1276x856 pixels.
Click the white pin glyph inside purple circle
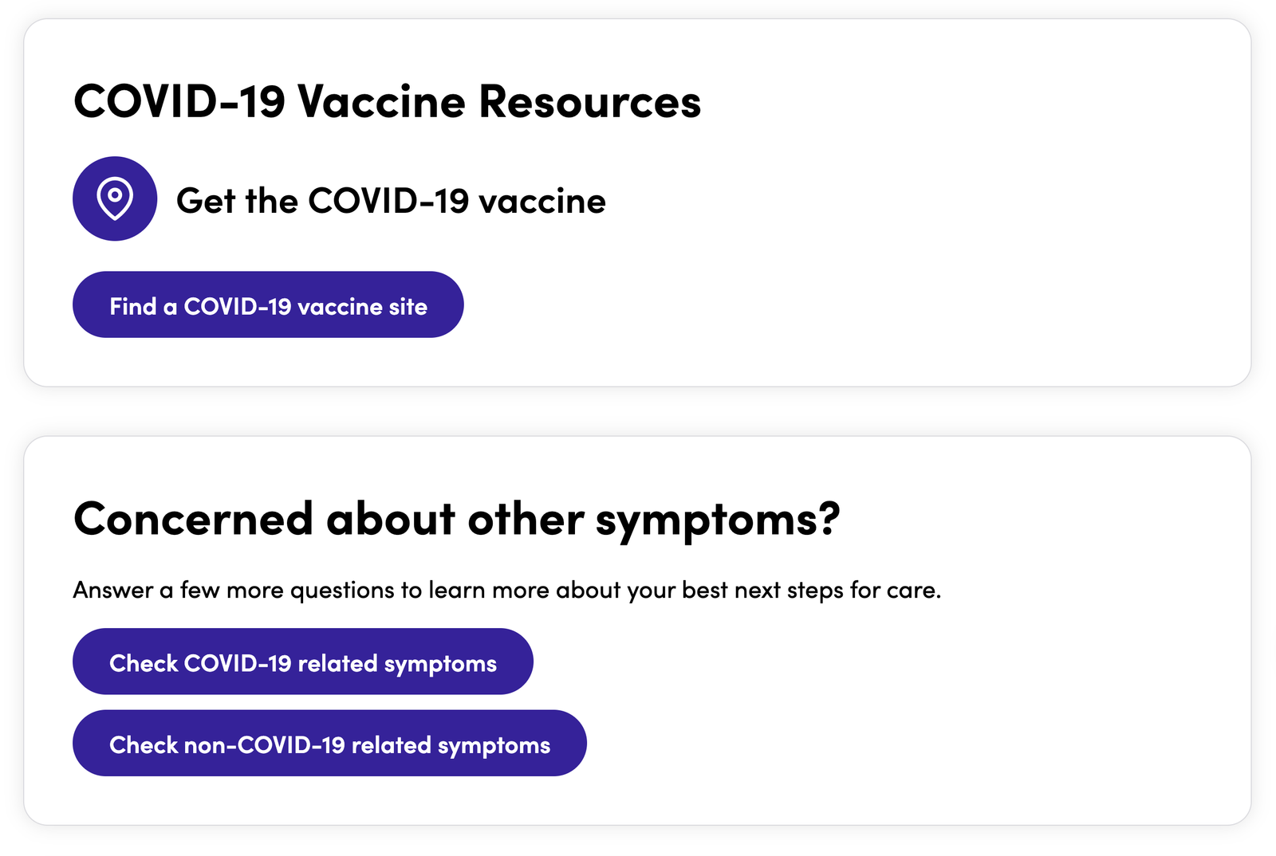coord(115,198)
